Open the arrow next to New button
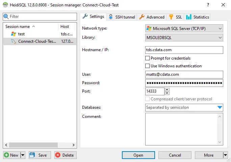Screen dimensions: 231x162 (23, 155)
